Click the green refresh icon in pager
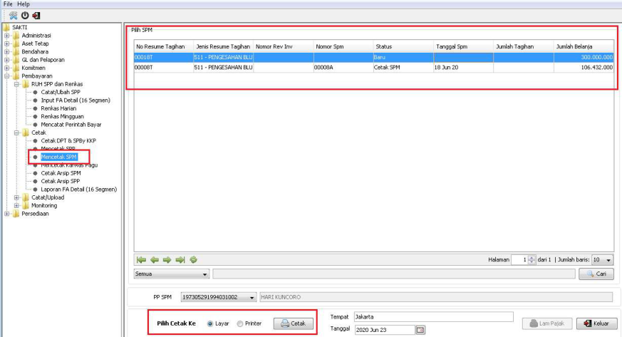 point(193,260)
